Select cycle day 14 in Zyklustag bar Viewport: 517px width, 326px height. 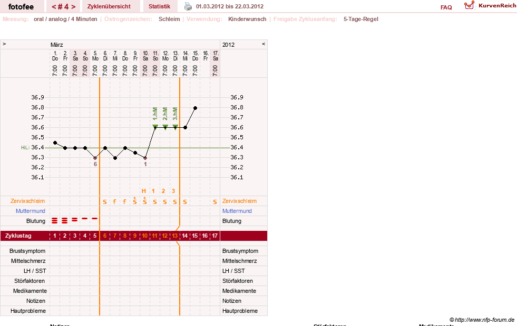point(185,236)
